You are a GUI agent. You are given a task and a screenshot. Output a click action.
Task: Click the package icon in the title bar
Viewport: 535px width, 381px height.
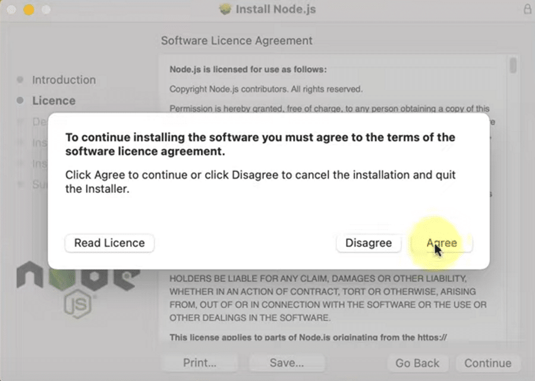(225, 9)
